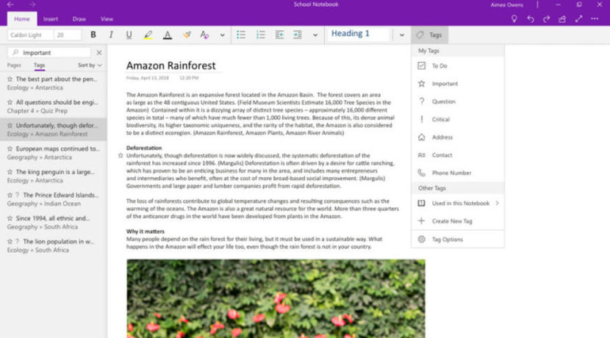Insert a bulleted list
610x338 pixels.
tap(241, 35)
